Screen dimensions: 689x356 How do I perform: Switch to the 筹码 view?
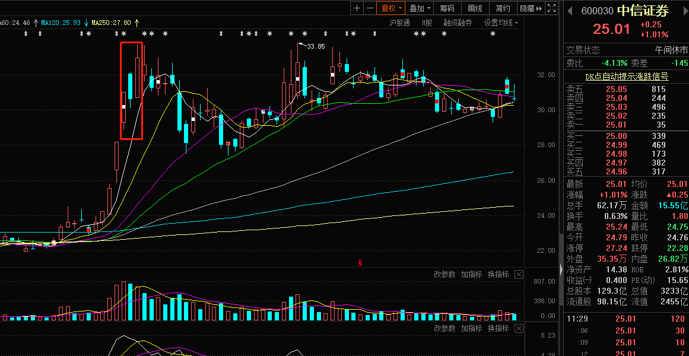pos(447,8)
